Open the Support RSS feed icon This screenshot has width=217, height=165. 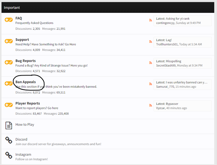click(151, 42)
